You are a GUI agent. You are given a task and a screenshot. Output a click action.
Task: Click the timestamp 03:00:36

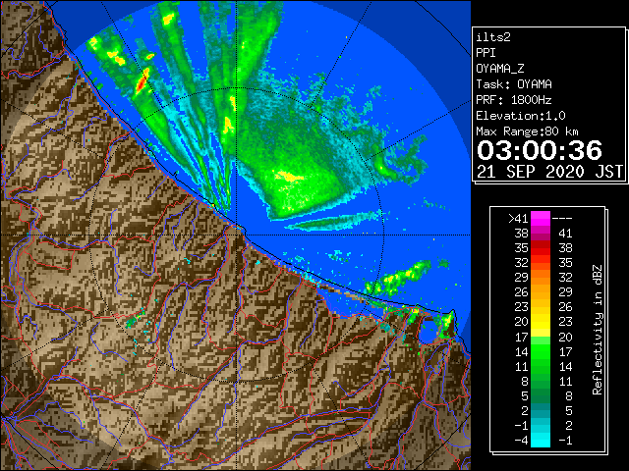540,150
